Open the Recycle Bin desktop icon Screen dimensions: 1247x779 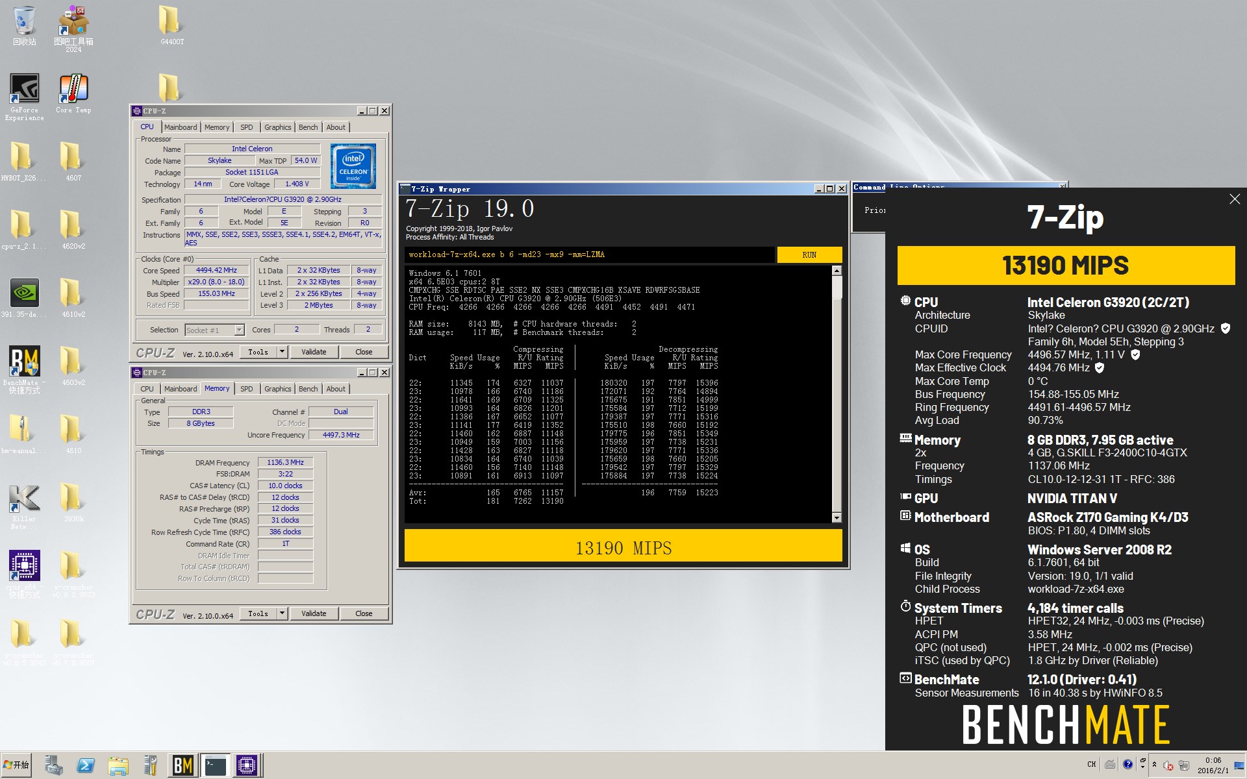pos(24,26)
